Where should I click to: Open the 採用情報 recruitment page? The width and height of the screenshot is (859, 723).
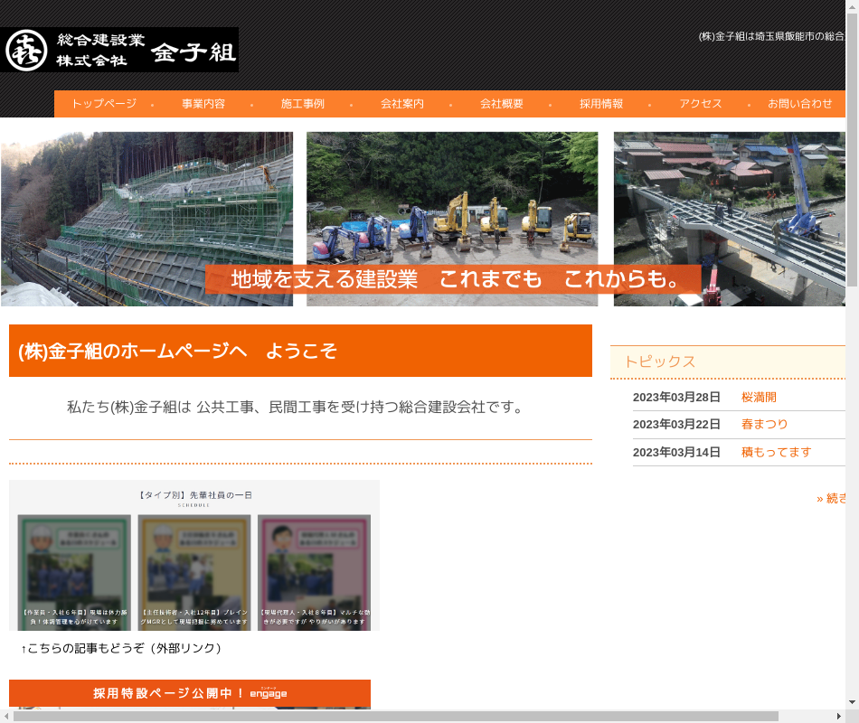pyautogui.click(x=601, y=104)
